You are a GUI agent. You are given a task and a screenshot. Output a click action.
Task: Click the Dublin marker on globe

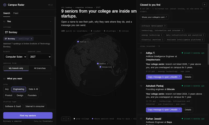[78, 42]
